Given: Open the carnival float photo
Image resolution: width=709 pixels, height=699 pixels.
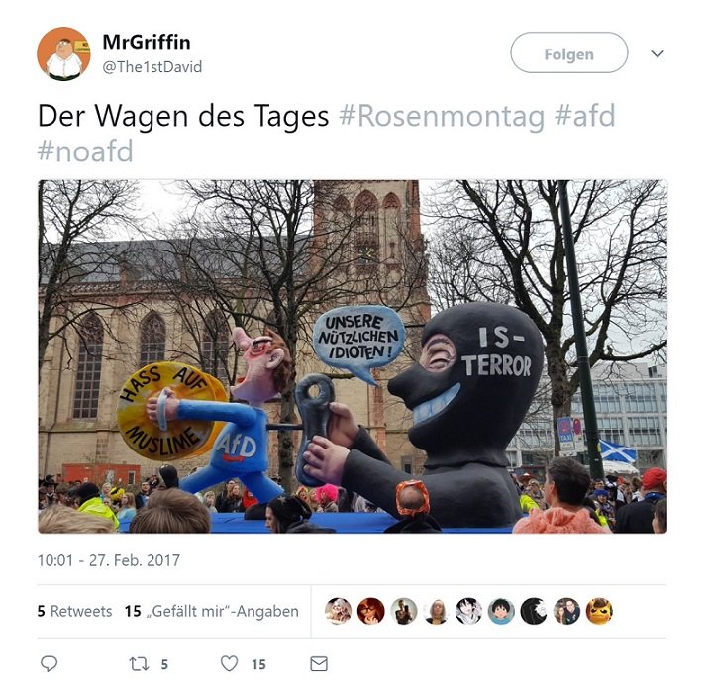Looking at the screenshot, I should tap(353, 356).
